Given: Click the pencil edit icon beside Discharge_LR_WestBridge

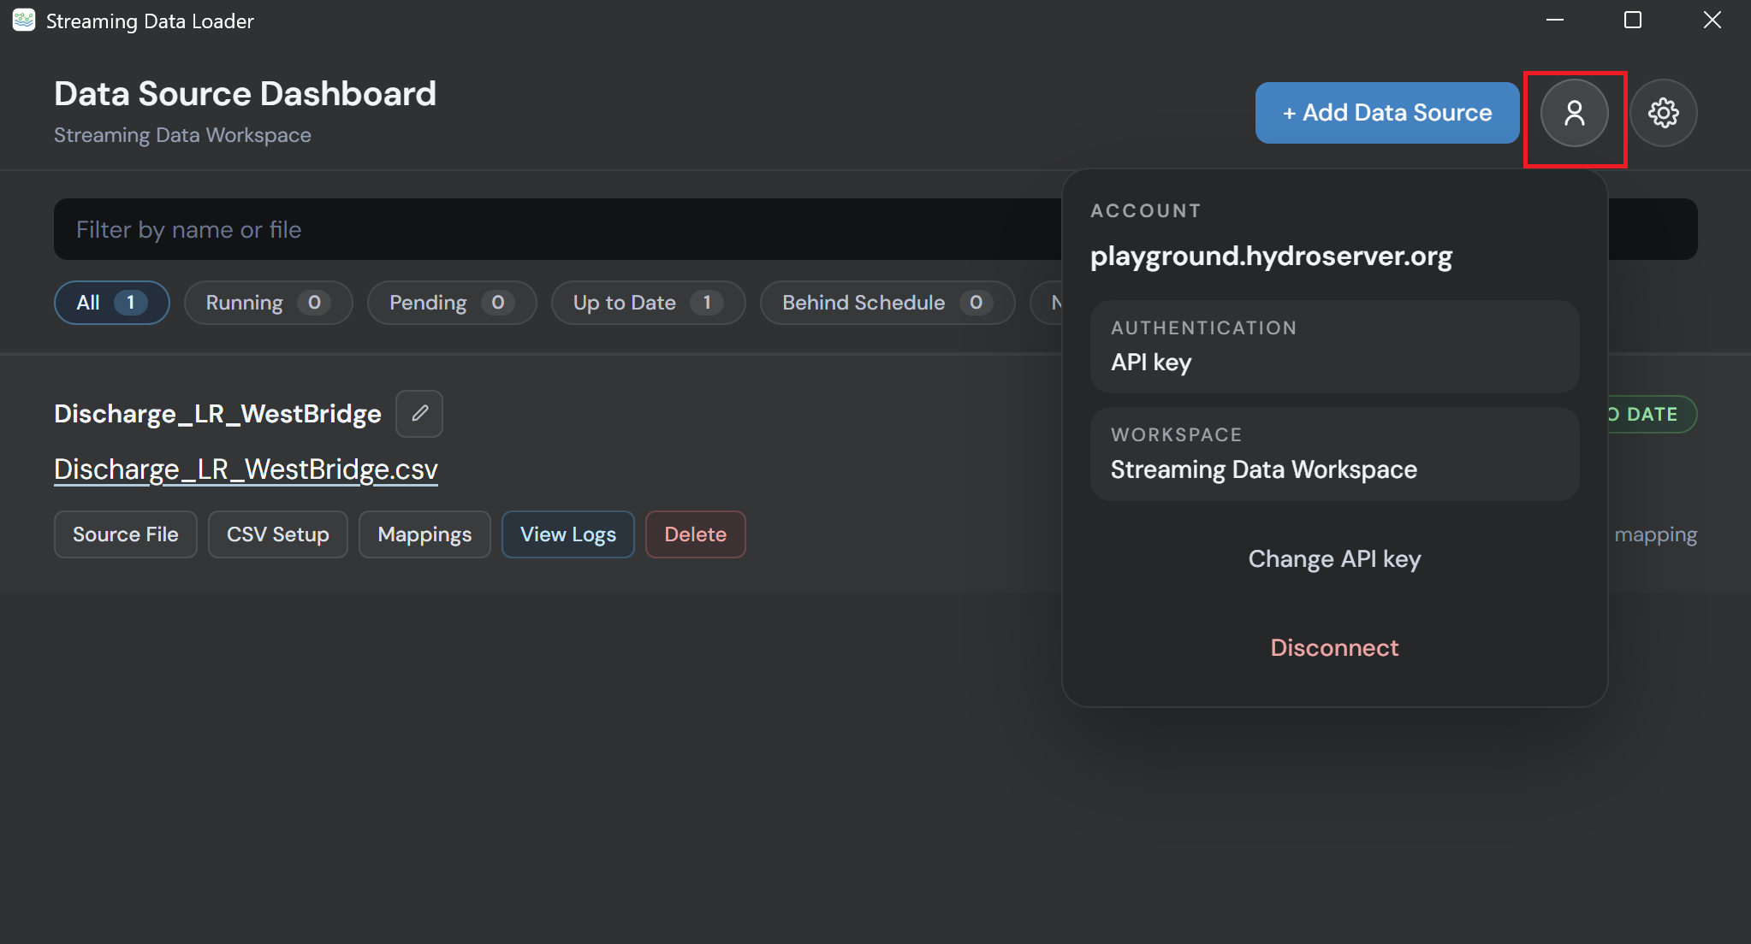Looking at the screenshot, I should coord(419,414).
